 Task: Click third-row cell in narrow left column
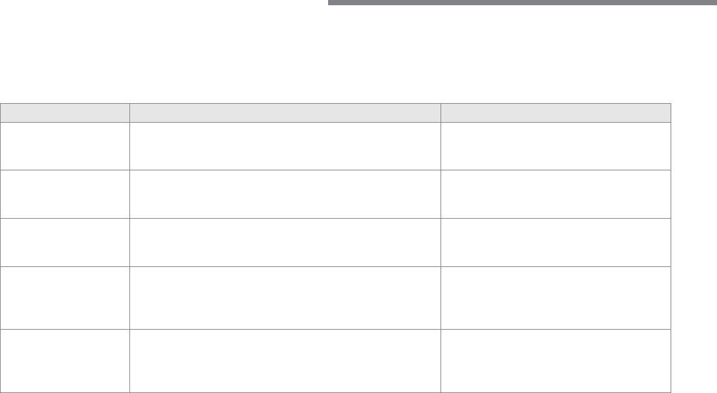pyautogui.click(x=65, y=243)
